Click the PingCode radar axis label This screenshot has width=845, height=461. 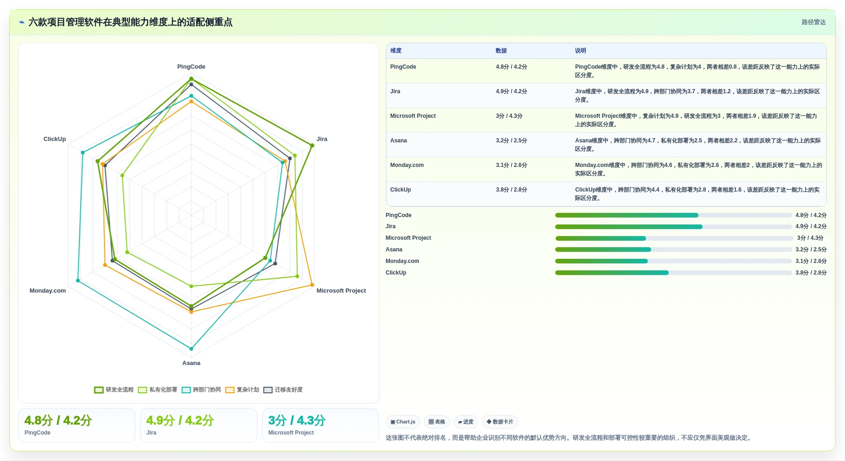click(191, 67)
